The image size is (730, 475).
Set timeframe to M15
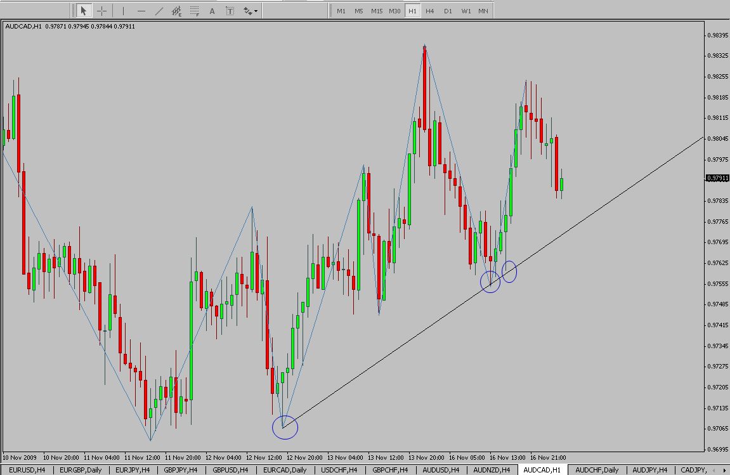tap(377, 11)
